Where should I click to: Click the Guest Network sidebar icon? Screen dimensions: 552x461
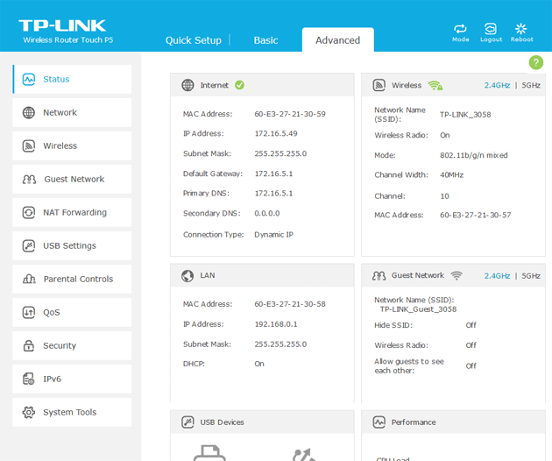(29, 180)
